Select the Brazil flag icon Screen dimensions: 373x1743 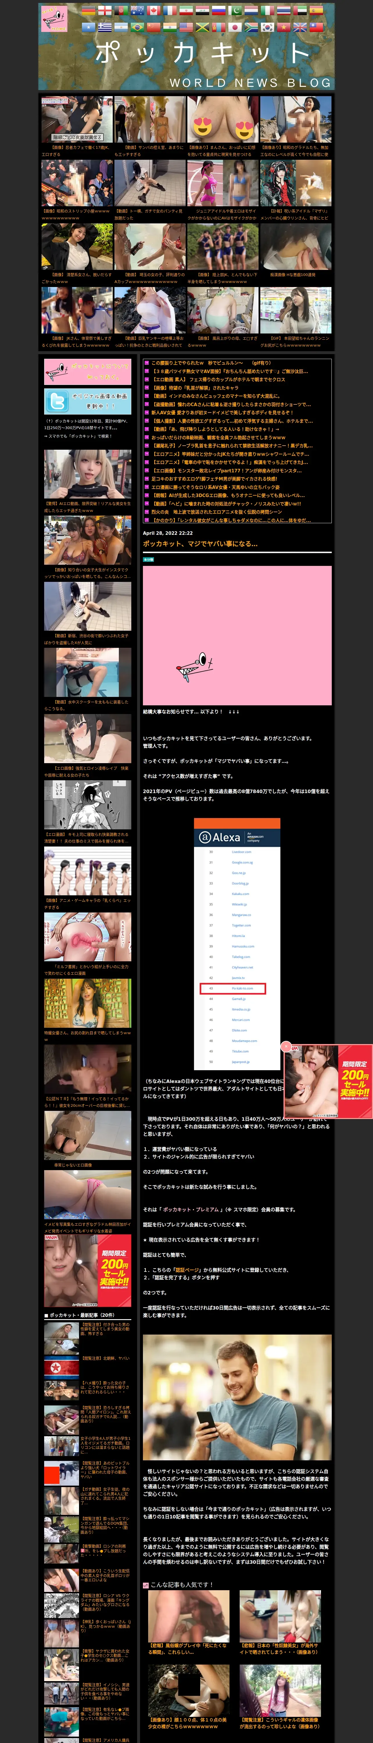point(138,27)
